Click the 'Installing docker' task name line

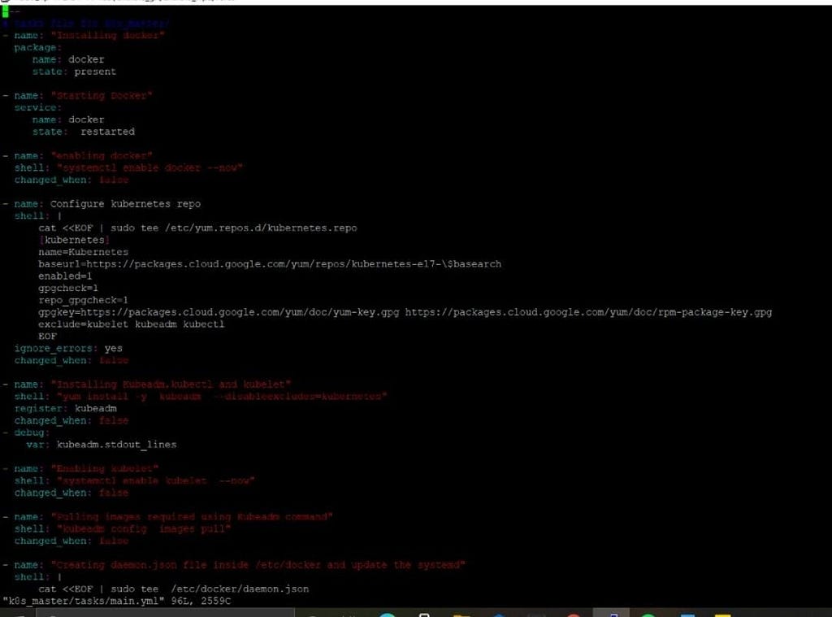pos(84,36)
